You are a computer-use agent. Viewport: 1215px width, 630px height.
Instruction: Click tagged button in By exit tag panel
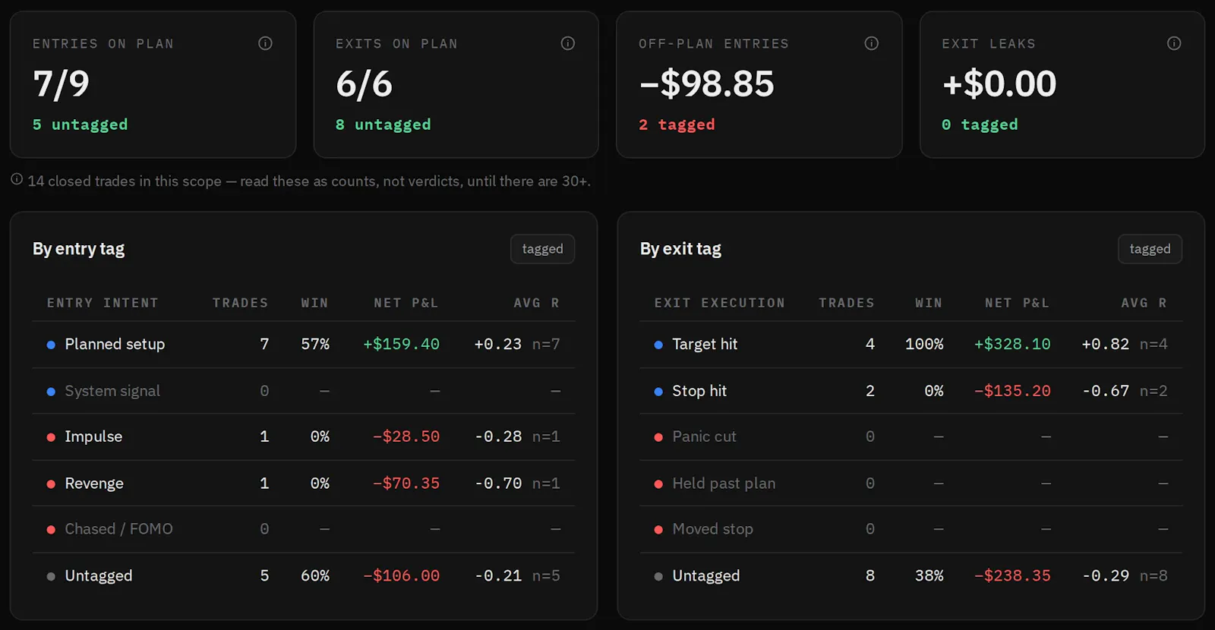(x=1150, y=249)
